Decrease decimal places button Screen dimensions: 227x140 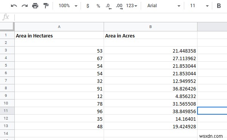[109, 6]
